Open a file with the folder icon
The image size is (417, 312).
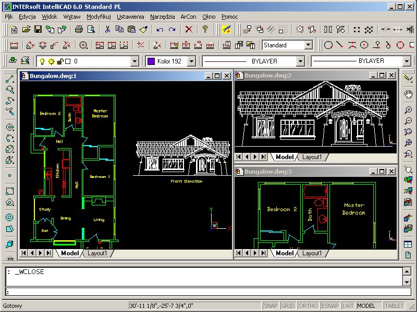click(x=26, y=29)
